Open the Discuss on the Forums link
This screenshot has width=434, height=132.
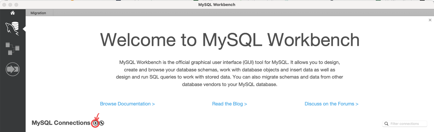pos(332,104)
